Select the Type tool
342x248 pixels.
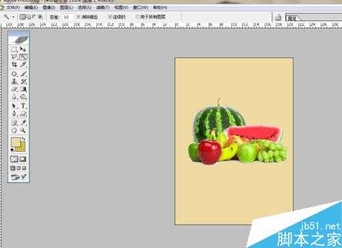pos(23,106)
